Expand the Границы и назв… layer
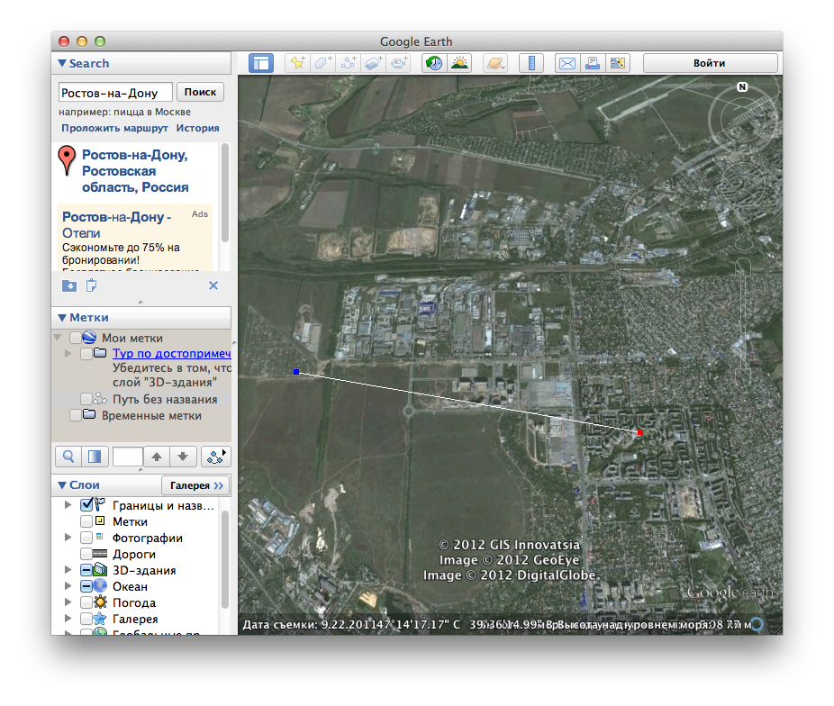The height and width of the screenshot is (706, 834). click(68, 505)
